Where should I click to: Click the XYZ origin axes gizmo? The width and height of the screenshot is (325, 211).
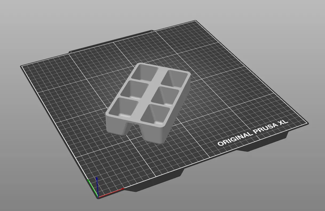click(x=105, y=187)
